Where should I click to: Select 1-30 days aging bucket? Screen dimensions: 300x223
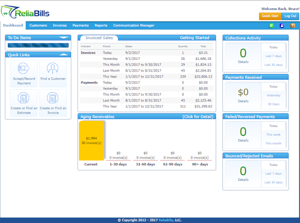pos(118,164)
